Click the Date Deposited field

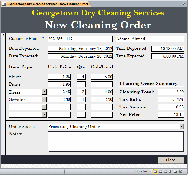click(80, 49)
